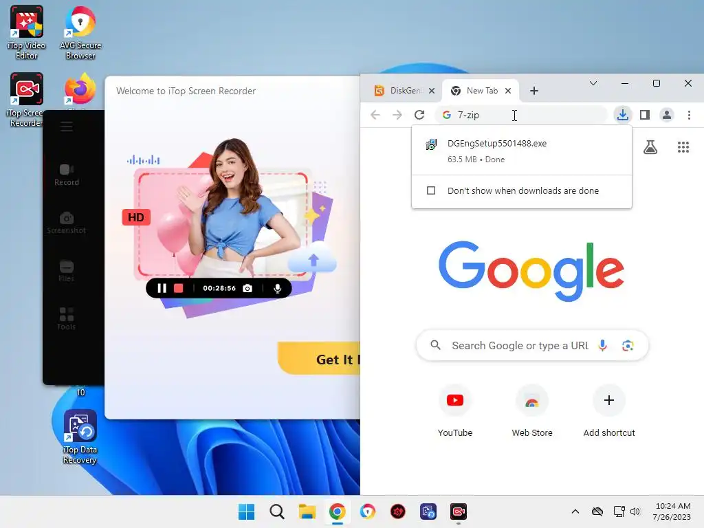Switch to Chrome in taskbar
Screen dimensions: 704x528
tap(337, 511)
